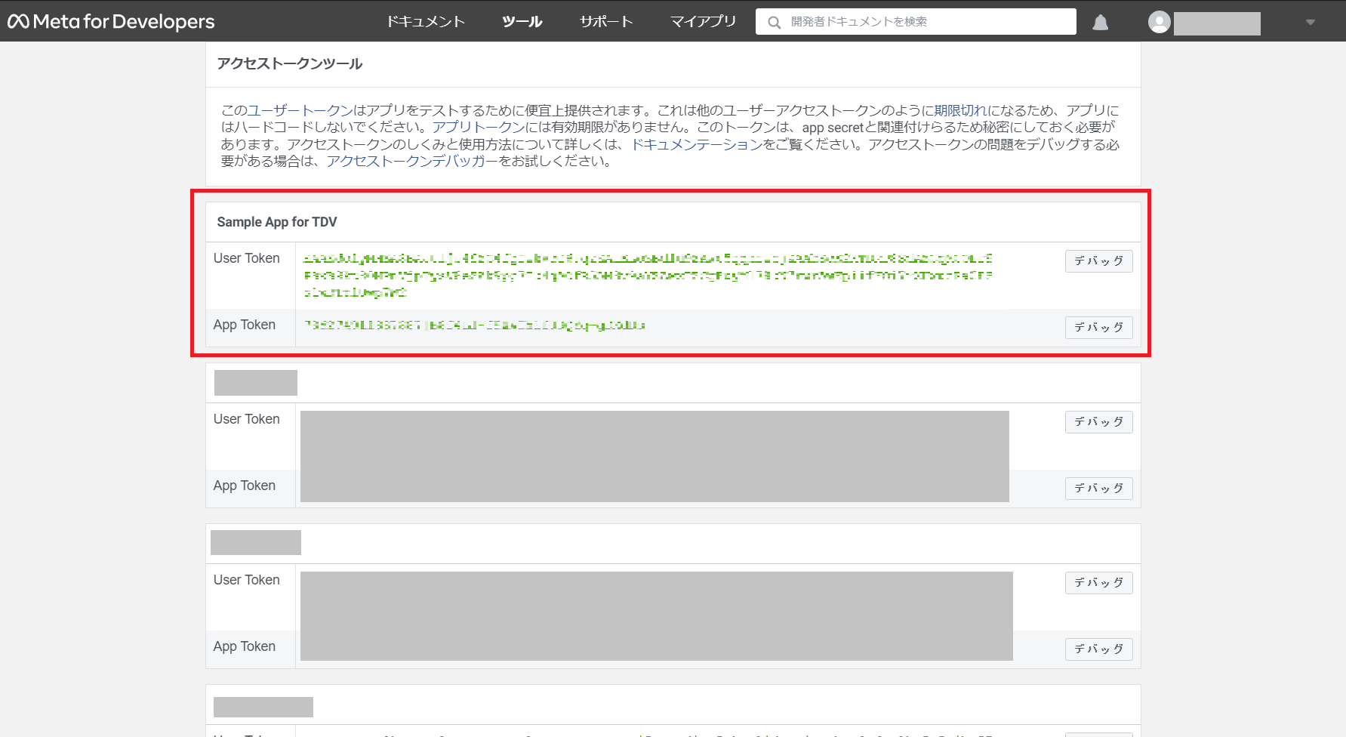Click User Token label under Sample App for TDV
The height and width of the screenshot is (737, 1346).
(247, 258)
